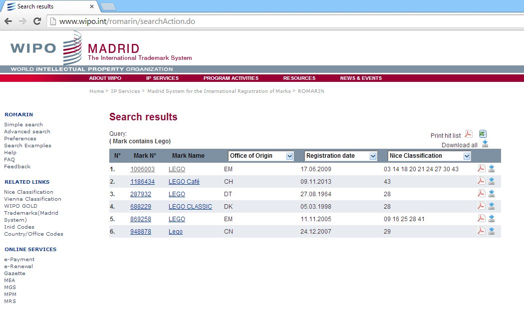Download record for LEGO Café row
Viewport: 524px width, 320px height.
coord(492,181)
